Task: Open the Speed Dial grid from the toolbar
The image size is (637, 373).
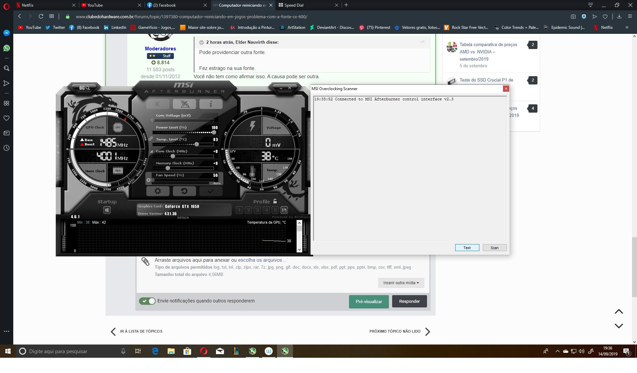Action: point(51,16)
